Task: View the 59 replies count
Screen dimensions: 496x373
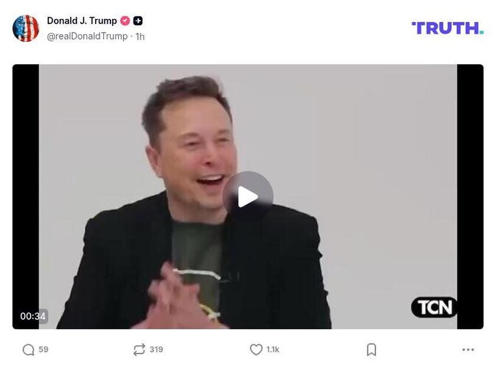Action: 43,349
